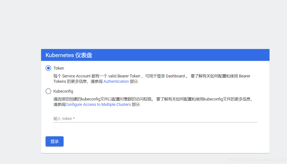The image size is (287, 164).
Task: Click the Kubeconfig option label text
Action: (63, 91)
